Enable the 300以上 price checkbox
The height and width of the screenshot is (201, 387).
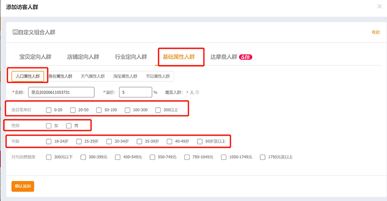158,110
